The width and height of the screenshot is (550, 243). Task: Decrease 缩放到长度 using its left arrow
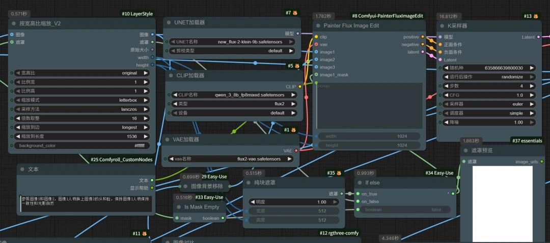17,137
